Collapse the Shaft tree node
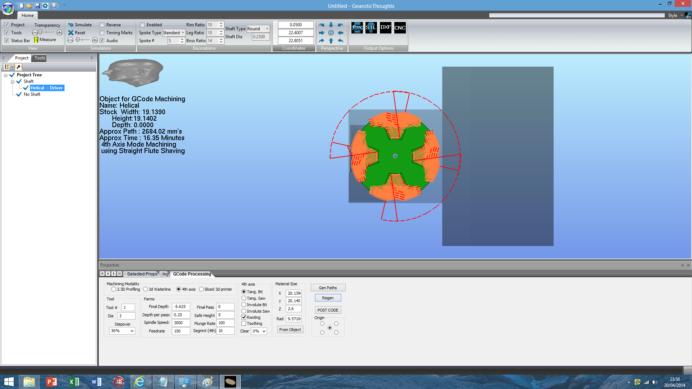692x389 pixels. (x=13, y=82)
